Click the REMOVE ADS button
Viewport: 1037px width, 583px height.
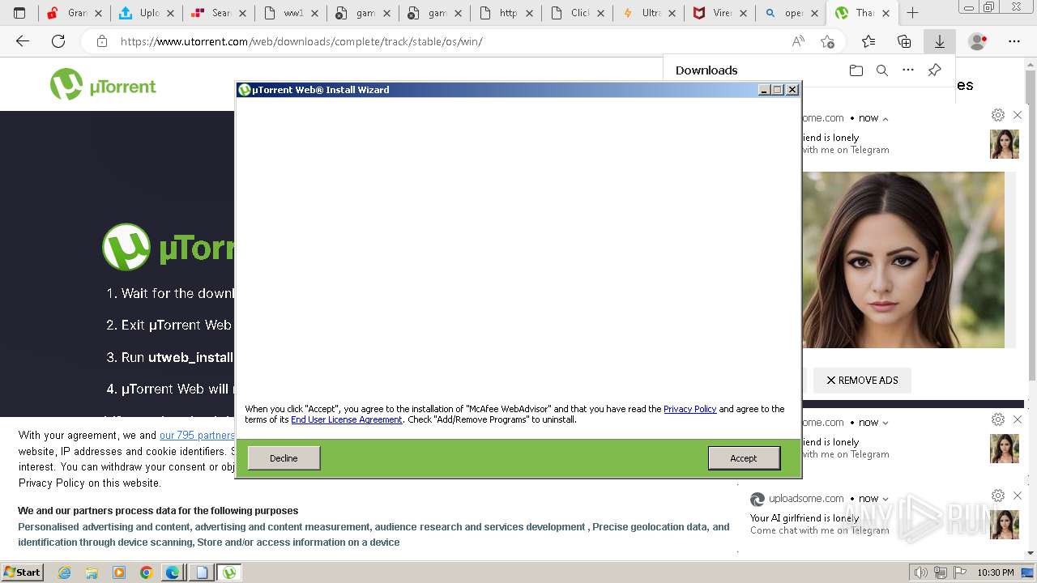tap(862, 381)
